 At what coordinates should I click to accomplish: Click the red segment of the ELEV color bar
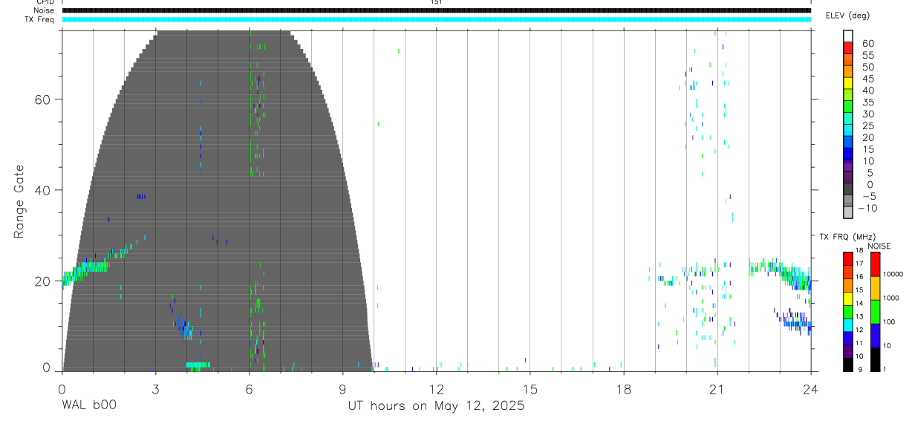coord(848,48)
